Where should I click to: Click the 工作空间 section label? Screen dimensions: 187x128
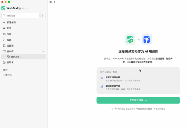(x=8, y=75)
